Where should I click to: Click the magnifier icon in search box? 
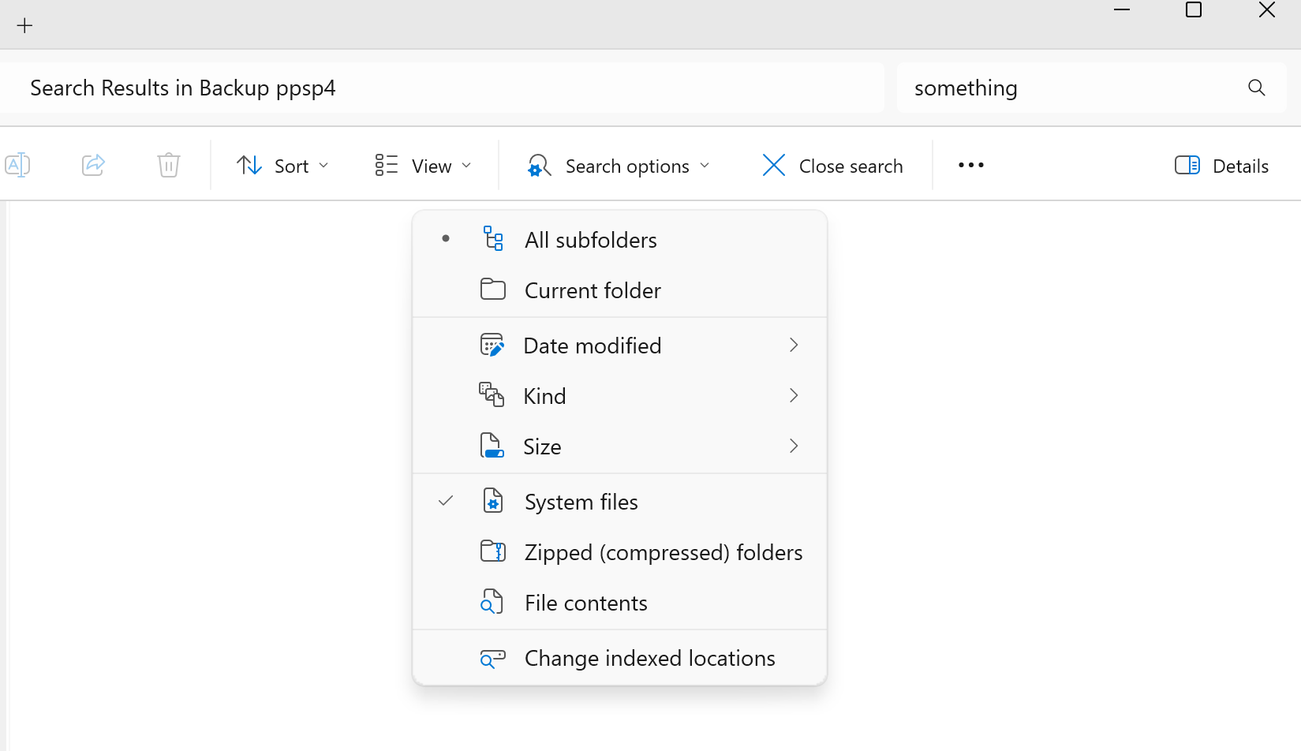[1257, 88]
